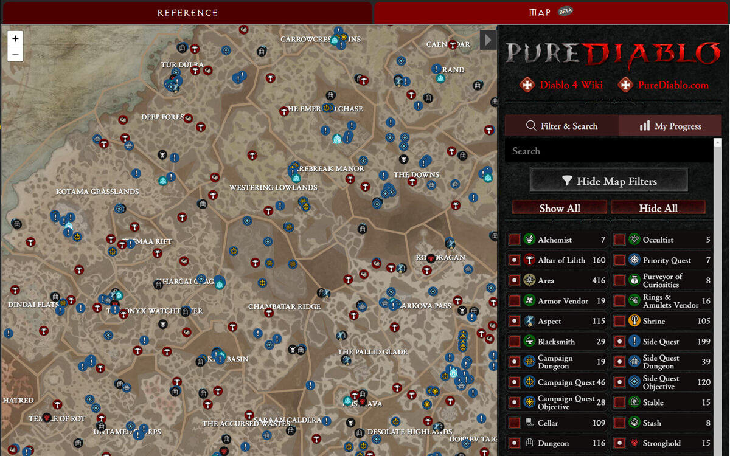Click the Hide All button
Screen dimensions: 730x456
(658, 208)
